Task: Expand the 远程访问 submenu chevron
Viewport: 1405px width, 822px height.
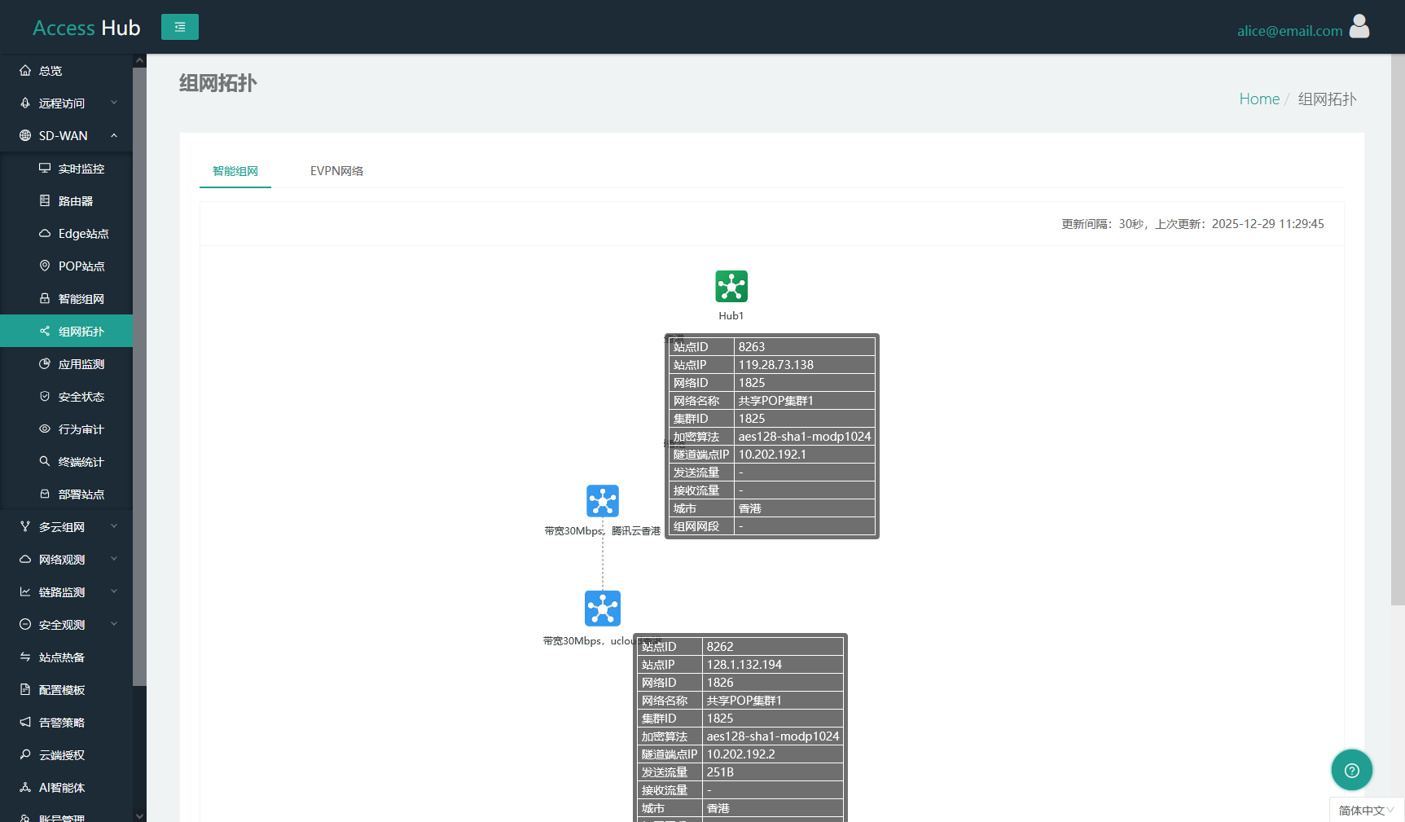Action: [x=114, y=103]
